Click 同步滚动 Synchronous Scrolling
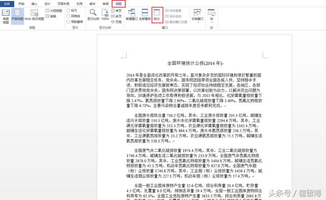 click(x=173, y=16)
